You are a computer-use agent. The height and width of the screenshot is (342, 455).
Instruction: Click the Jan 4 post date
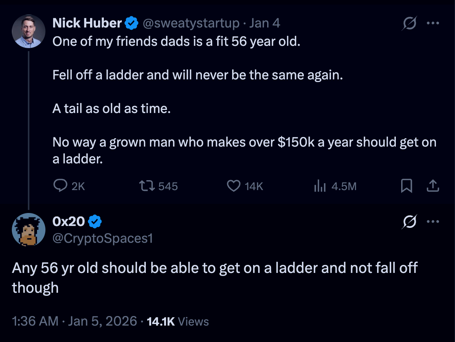(265, 24)
